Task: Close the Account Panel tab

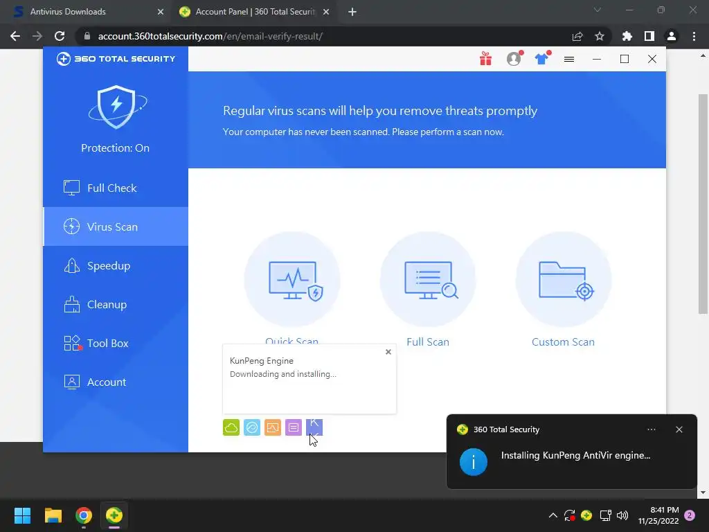Action: coord(326,12)
